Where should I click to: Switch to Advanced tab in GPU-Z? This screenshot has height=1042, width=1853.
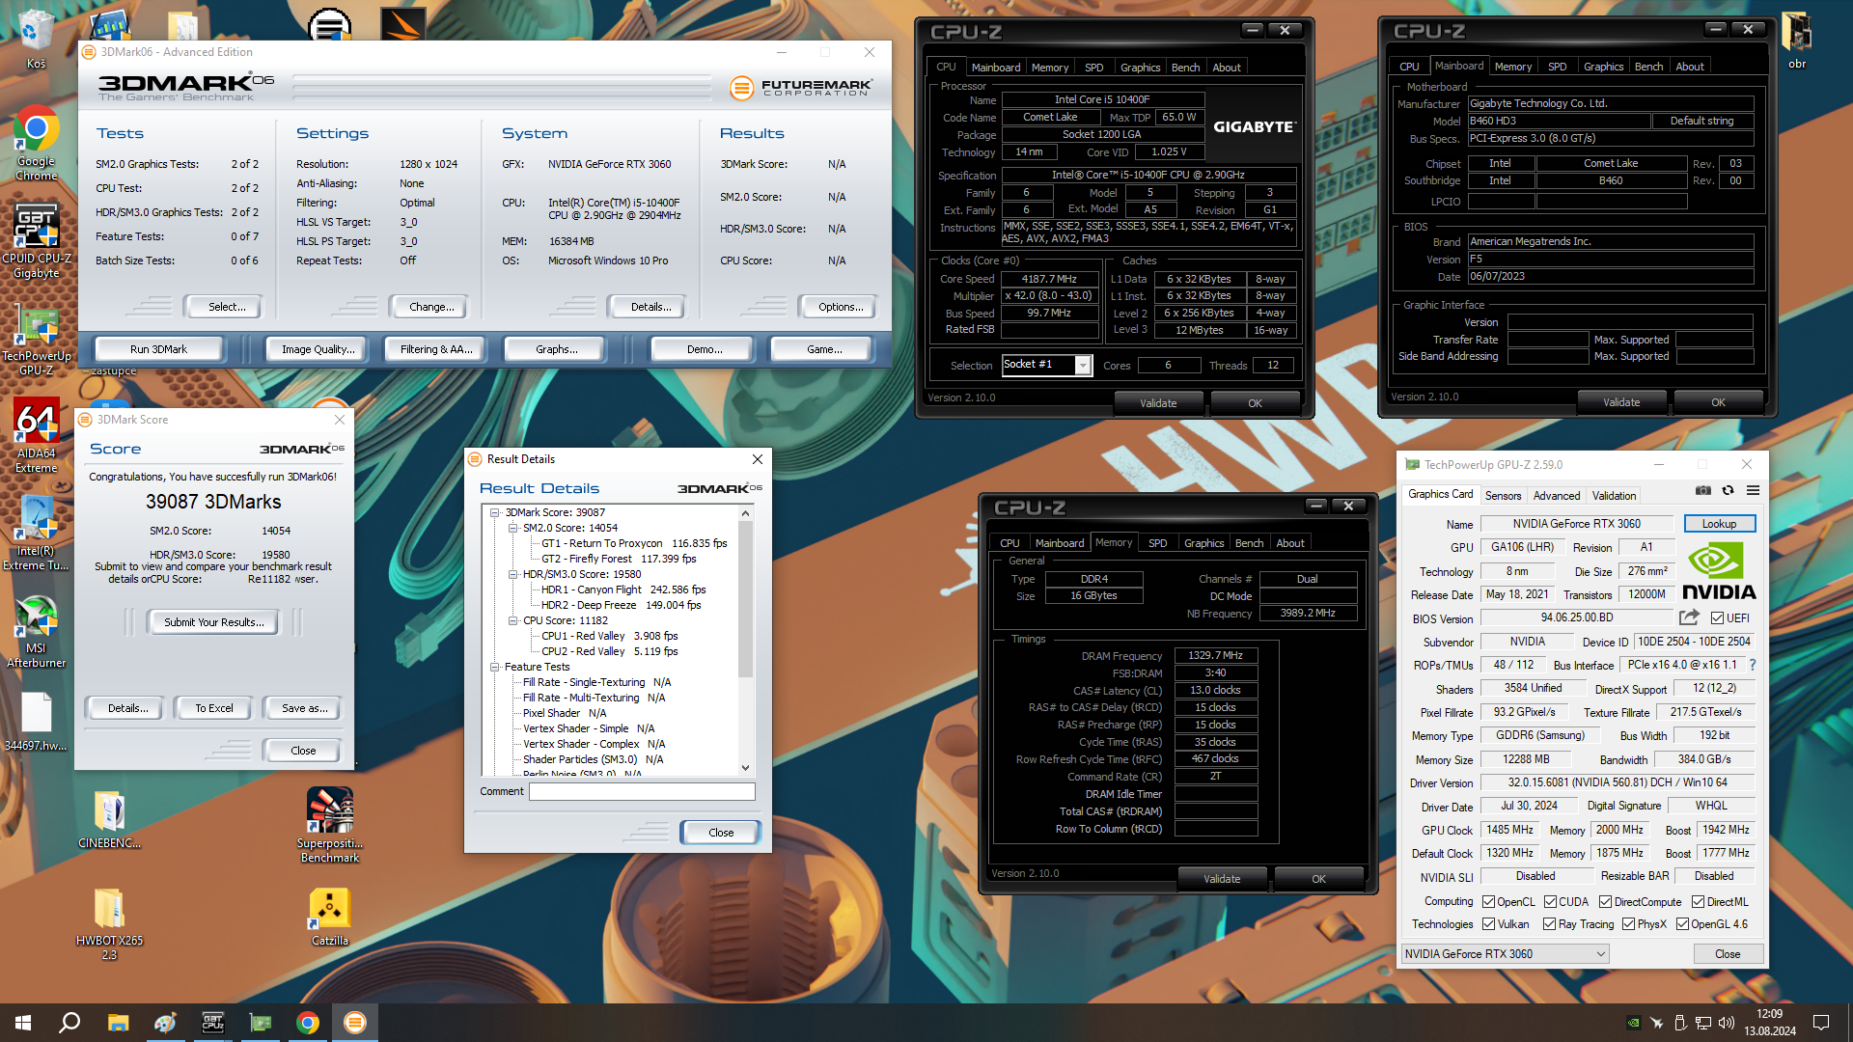[1557, 496]
